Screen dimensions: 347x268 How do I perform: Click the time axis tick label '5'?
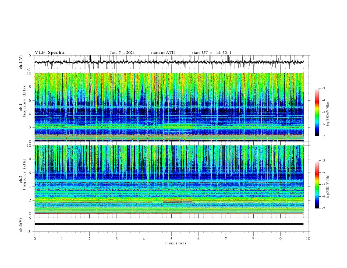point(171,239)
